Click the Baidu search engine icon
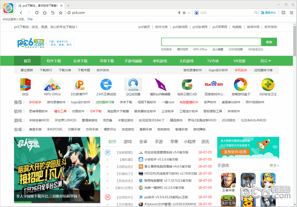The height and width of the screenshot is (207, 297). 197,13
